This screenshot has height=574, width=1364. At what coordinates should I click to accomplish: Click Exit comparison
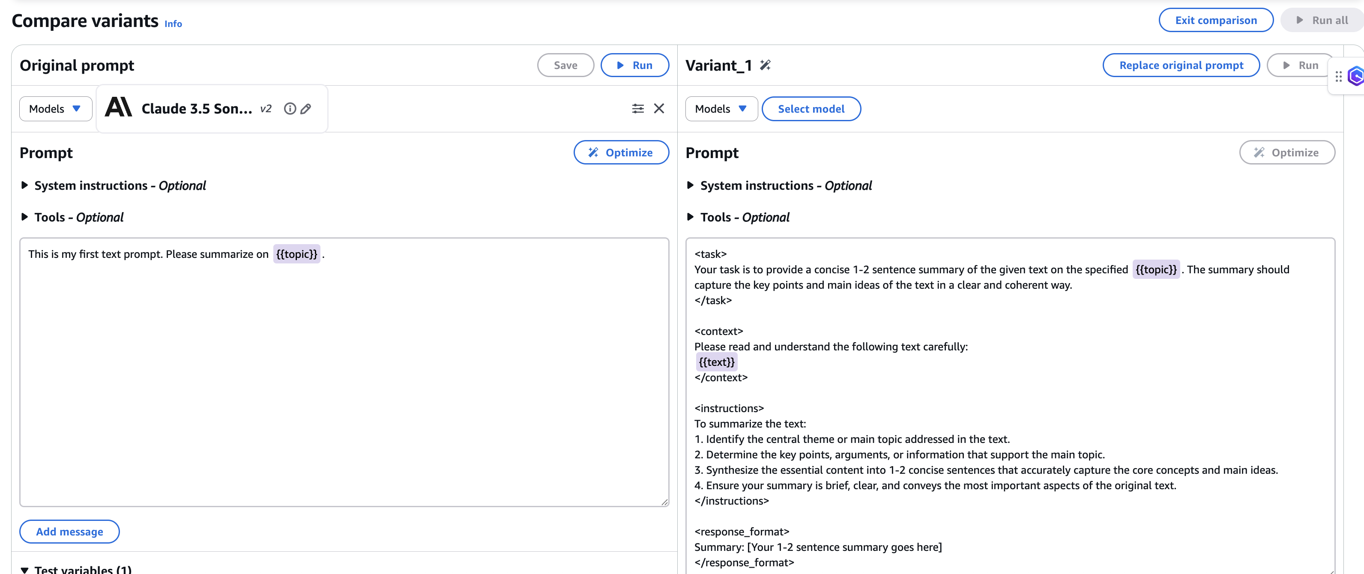[1216, 20]
